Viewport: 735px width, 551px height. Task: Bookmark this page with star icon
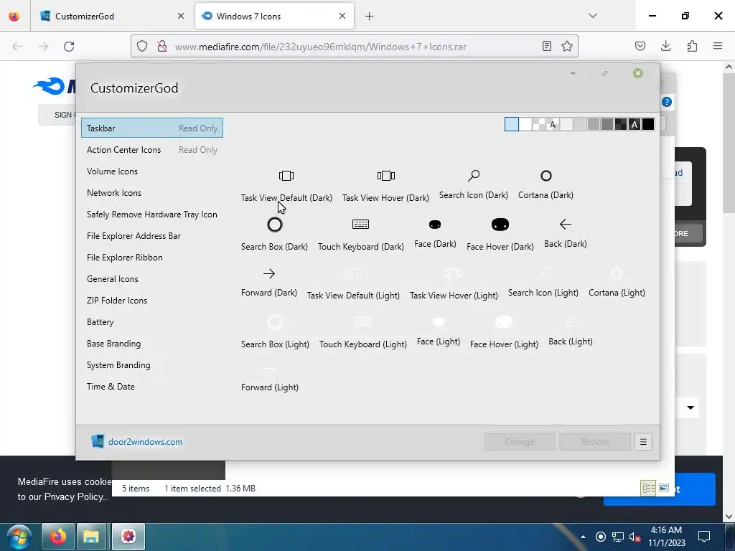pyautogui.click(x=567, y=46)
